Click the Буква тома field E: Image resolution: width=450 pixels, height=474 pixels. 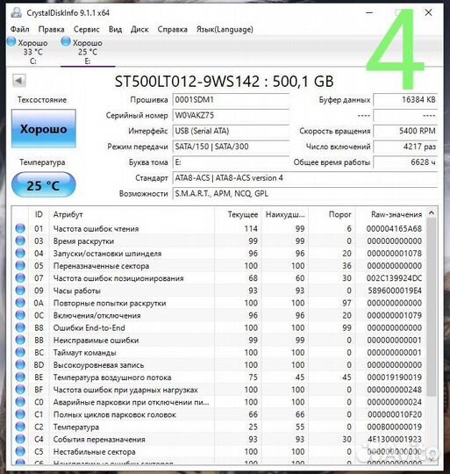231,162
